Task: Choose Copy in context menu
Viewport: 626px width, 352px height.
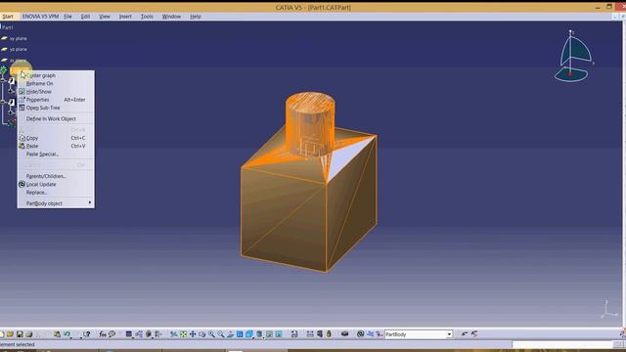Action: point(56,138)
